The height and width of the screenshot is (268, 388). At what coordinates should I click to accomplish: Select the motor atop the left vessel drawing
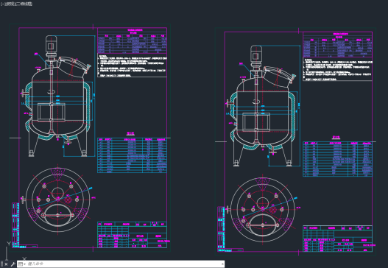[x=51, y=46]
